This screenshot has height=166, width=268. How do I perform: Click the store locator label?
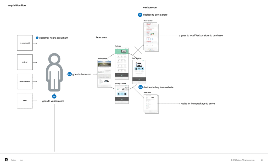[148, 21]
